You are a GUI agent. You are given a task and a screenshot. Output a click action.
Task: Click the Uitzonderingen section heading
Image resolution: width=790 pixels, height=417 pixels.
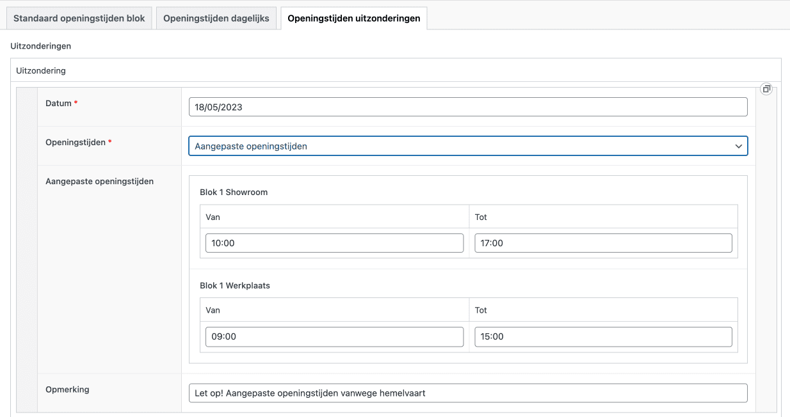coord(40,46)
